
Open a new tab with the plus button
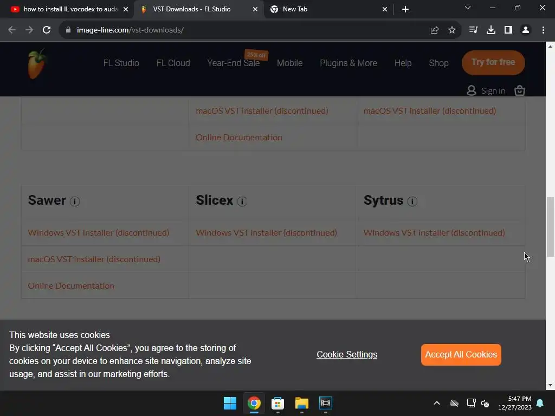[x=405, y=9]
